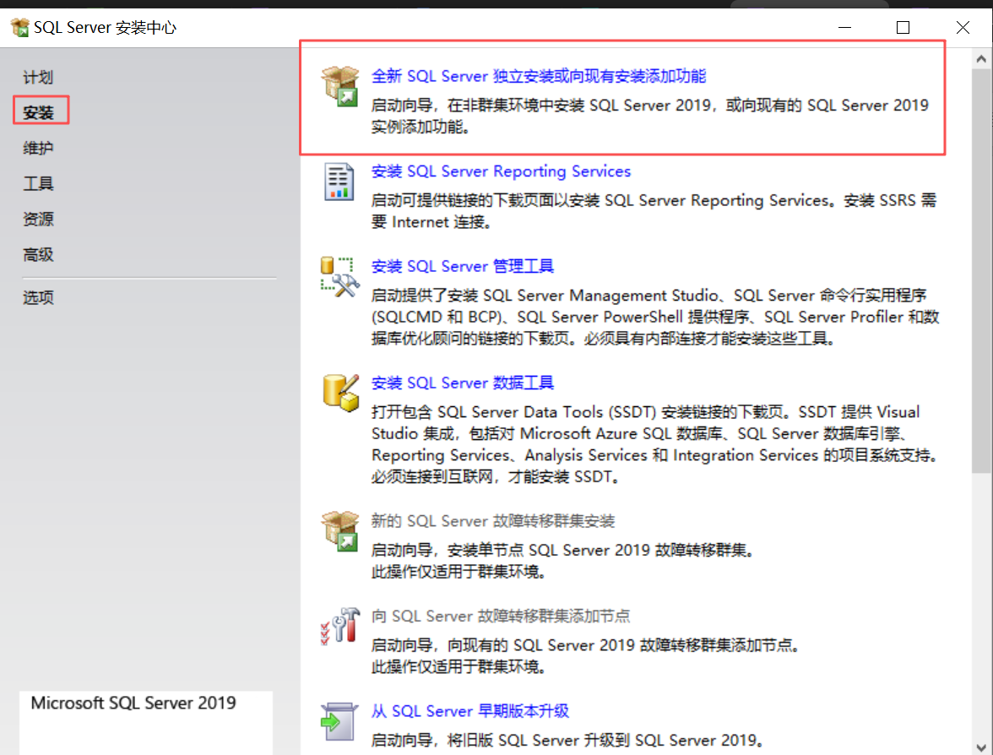Screen dimensions: 993x755
Task: Switch to the 高级 page
Action: [x=38, y=255]
